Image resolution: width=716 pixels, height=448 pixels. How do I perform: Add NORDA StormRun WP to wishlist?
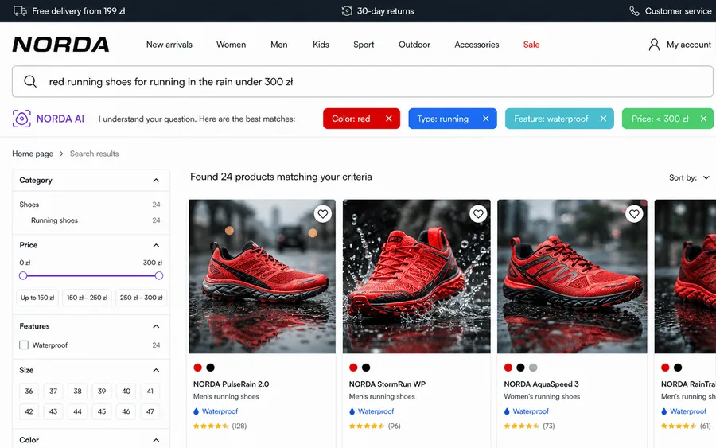pyautogui.click(x=478, y=214)
